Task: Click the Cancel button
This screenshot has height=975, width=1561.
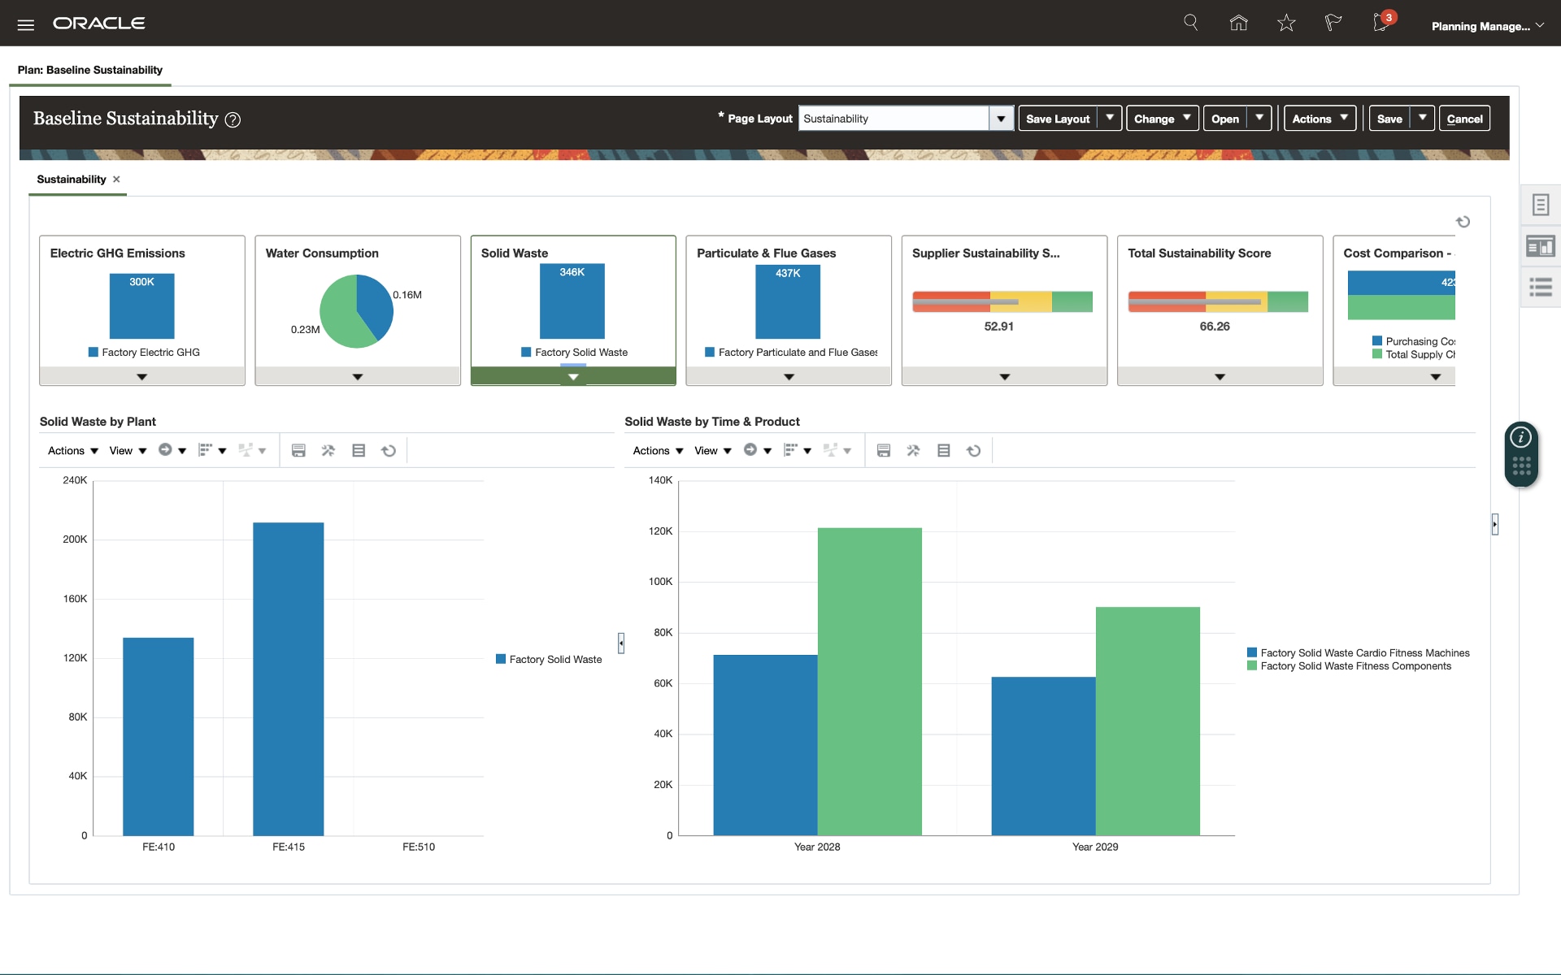Action: (1464, 119)
